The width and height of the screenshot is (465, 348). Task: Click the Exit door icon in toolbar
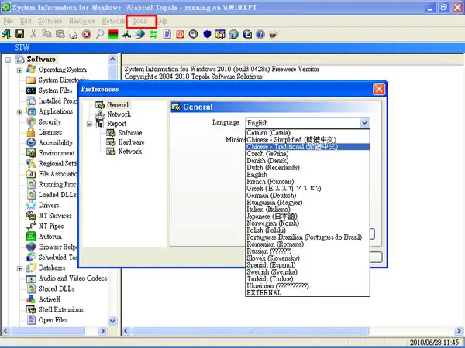tap(6, 34)
